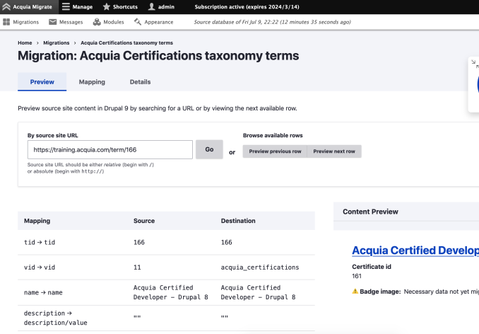Select the Preview tab
479x334 pixels.
coord(42,82)
